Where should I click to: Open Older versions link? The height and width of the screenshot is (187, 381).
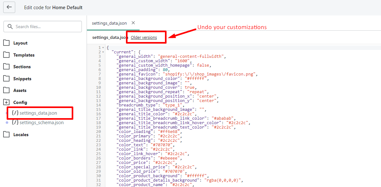[144, 37]
